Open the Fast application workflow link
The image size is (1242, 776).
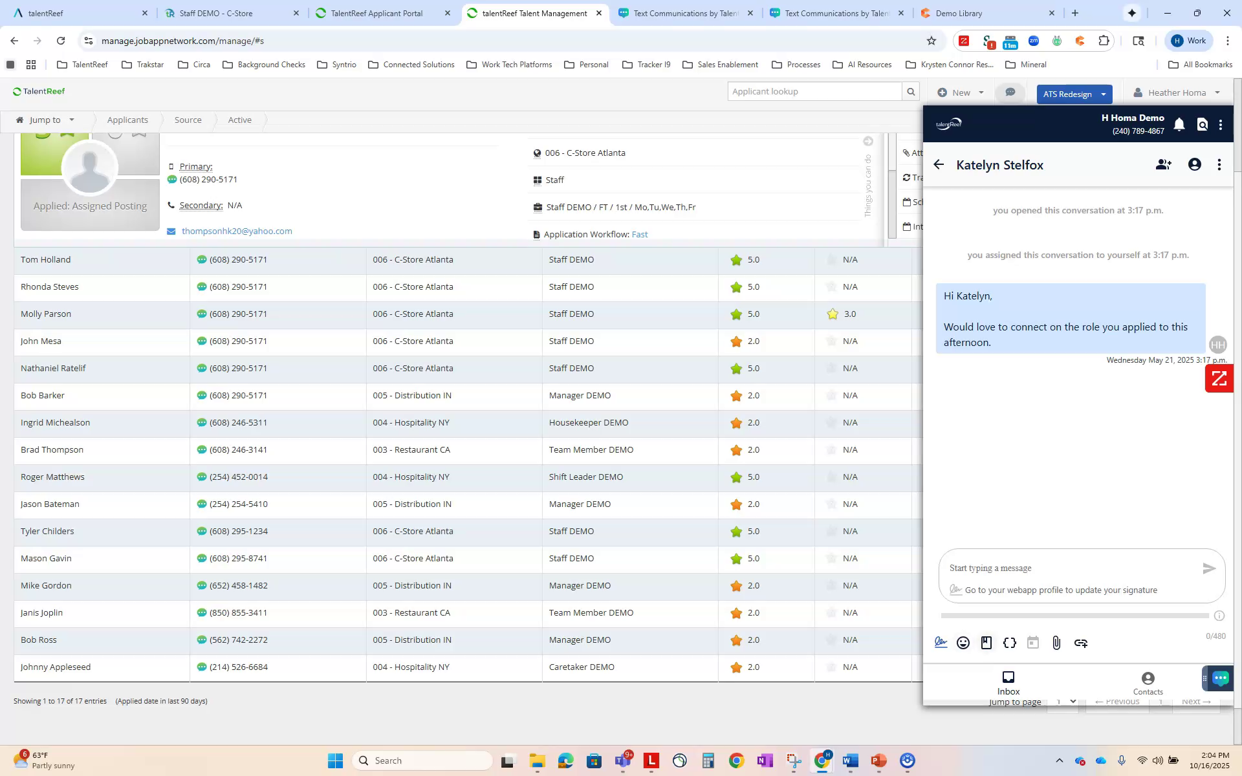coord(640,234)
